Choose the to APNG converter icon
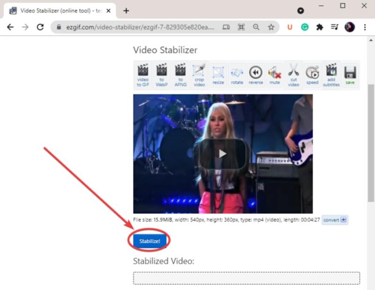Screen dimensions: 375x290 (x=180, y=75)
